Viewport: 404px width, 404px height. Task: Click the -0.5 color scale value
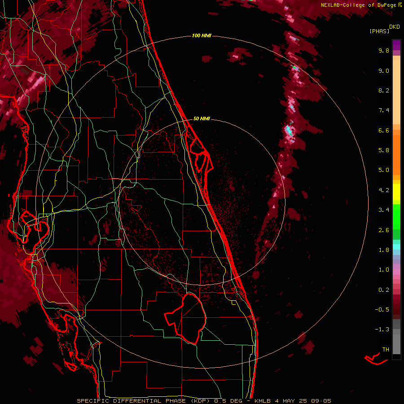pyautogui.click(x=382, y=310)
